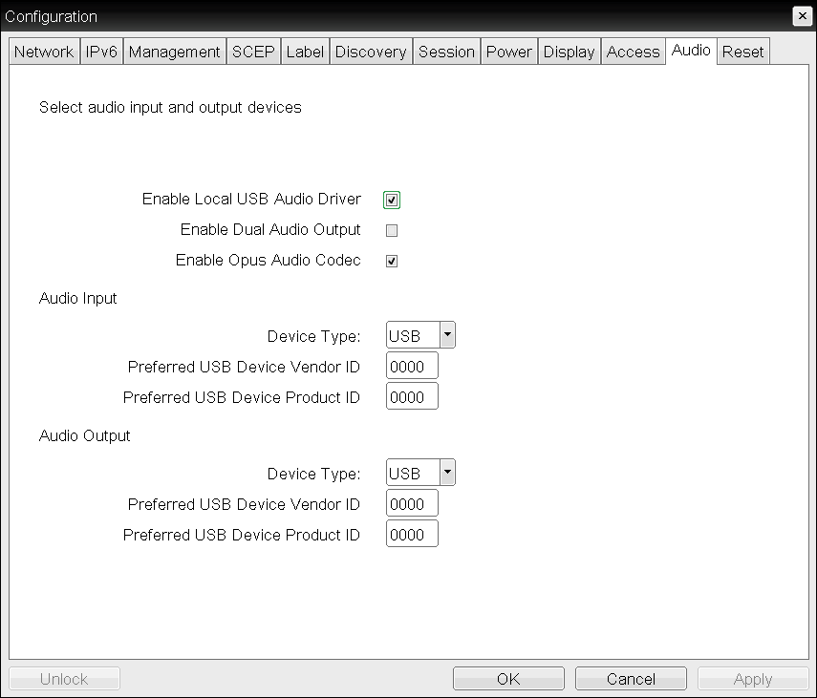Go to the Management tab

(175, 52)
